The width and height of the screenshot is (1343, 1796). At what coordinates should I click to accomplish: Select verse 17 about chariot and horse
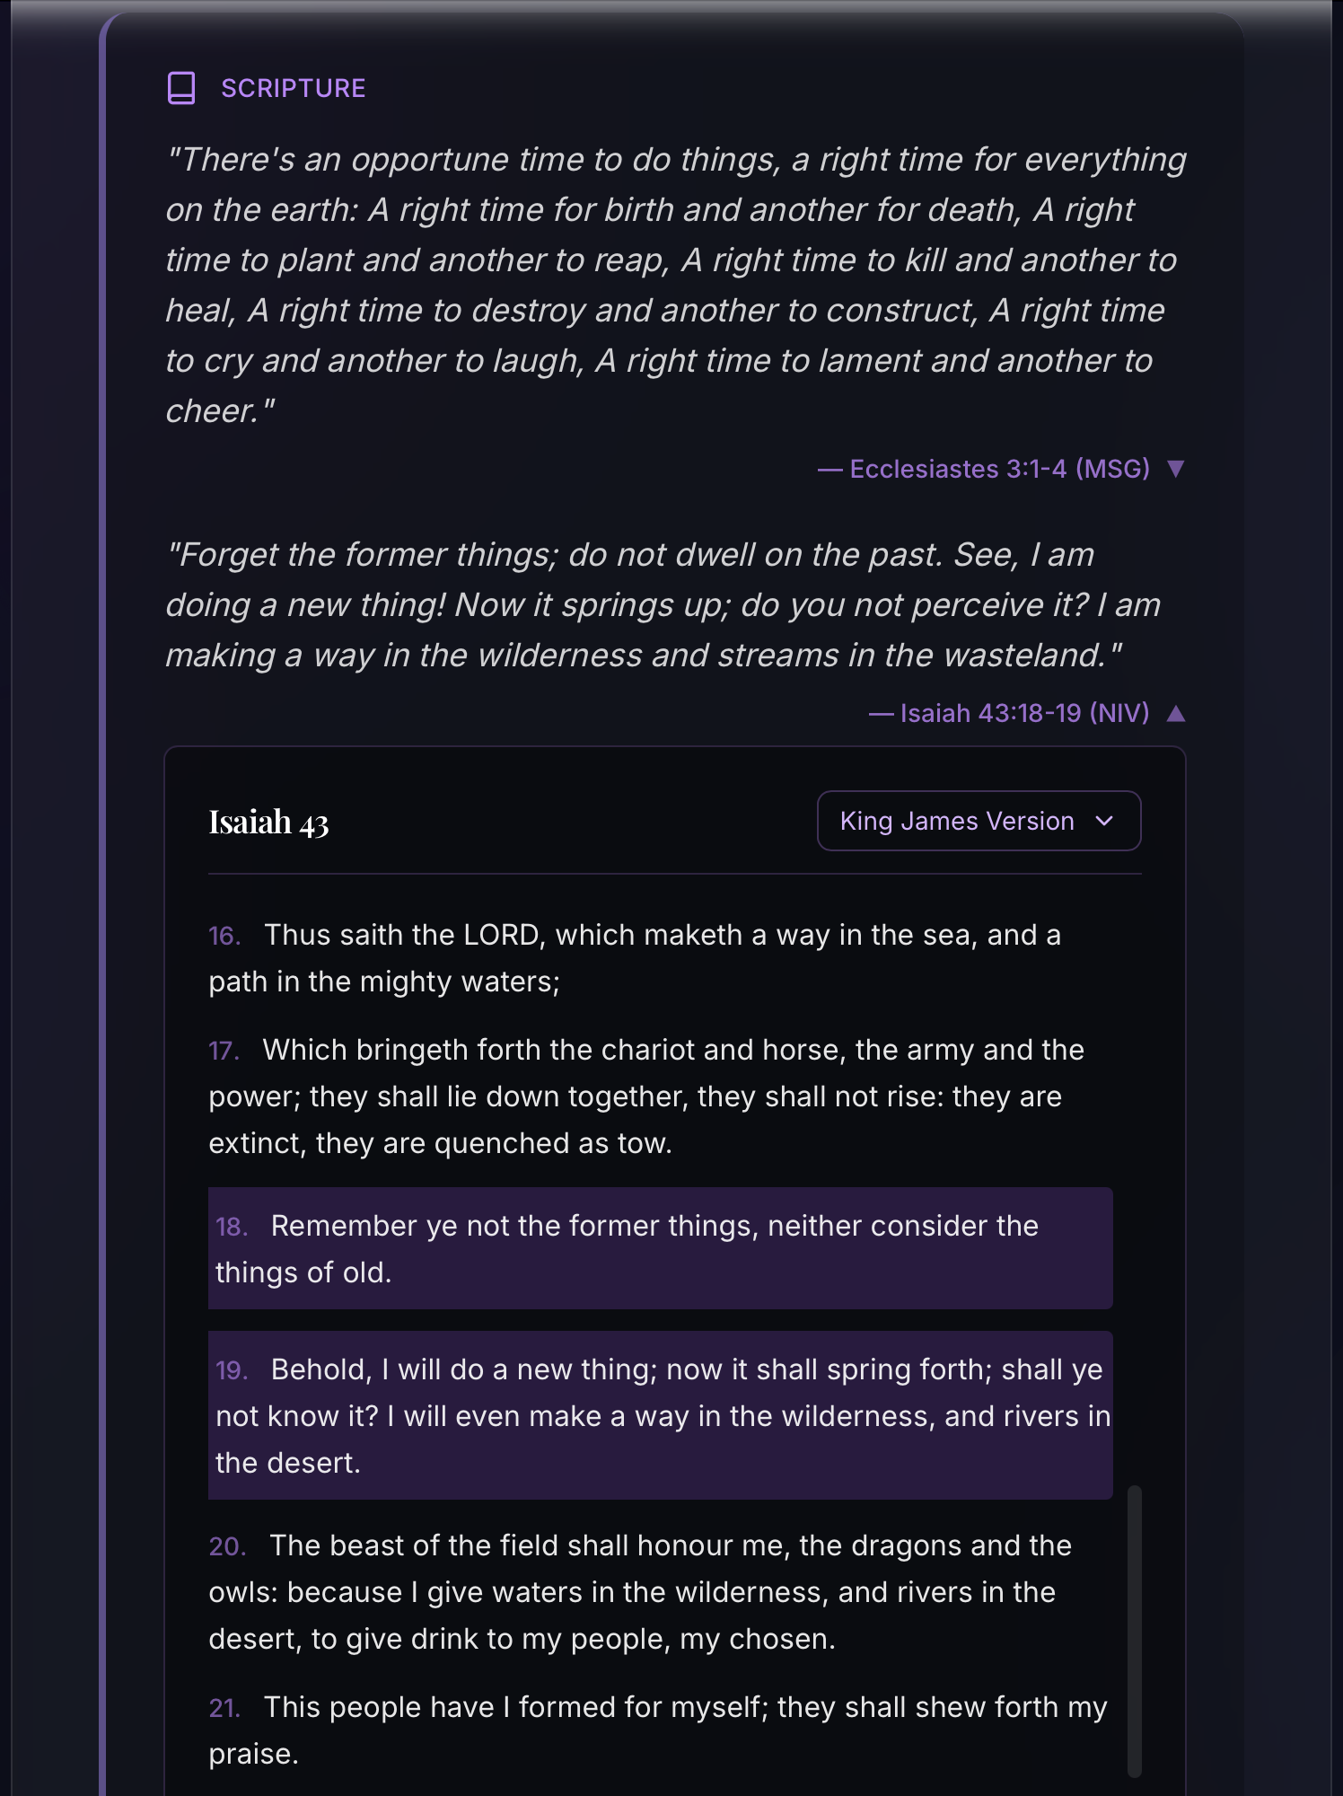click(x=646, y=1096)
